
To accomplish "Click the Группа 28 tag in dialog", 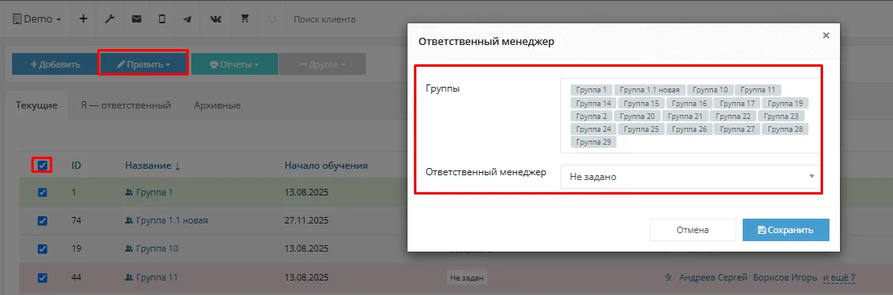I will click(785, 129).
